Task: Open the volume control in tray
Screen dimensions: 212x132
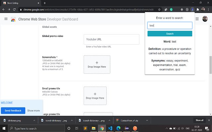Action: pyautogui.click(x=183, y=128)
